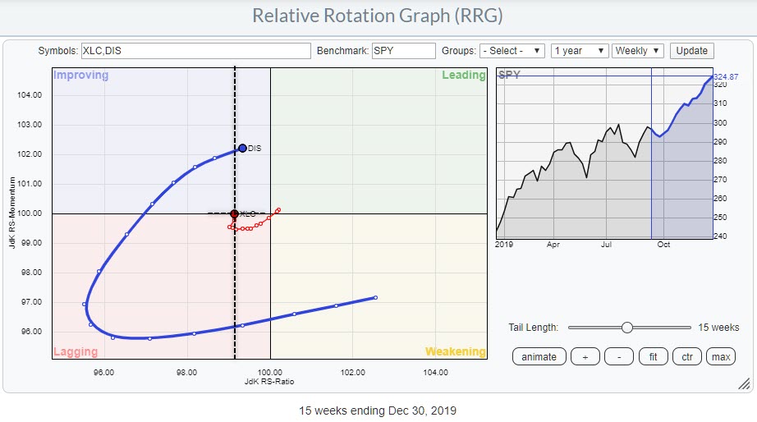
Task: Open the Groups select dropdown
Action: tap(513, 51)
